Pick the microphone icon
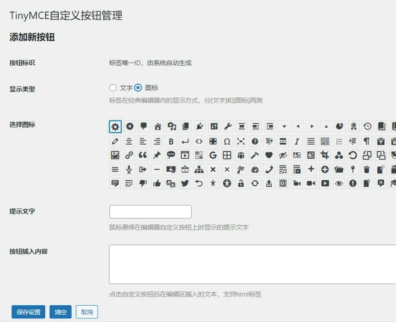This screenshot has height=322, width=396. tap(129, 169)
